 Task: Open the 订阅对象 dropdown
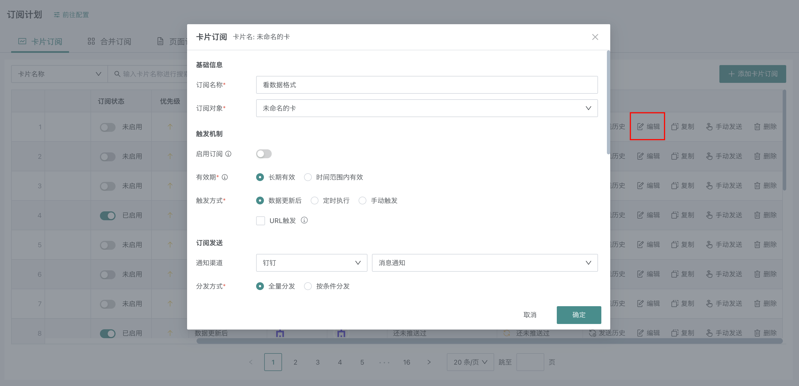coord(427,108)
